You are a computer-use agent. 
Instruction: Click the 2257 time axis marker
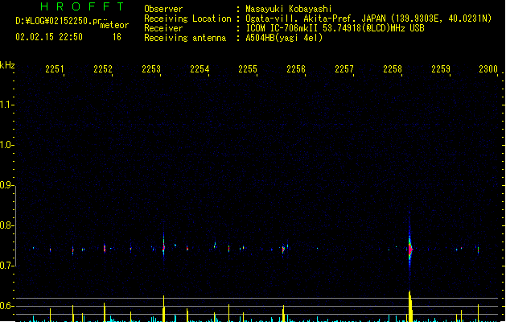pos(344,69)
